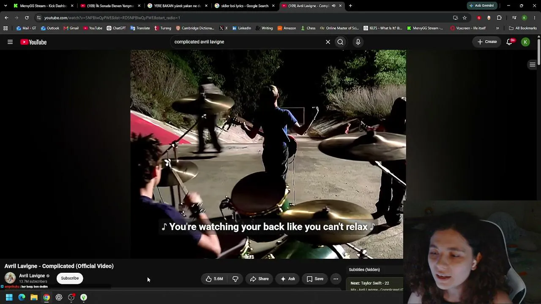Image resolution: width=541 pixels, height=304 pixels.
Task: Dislike the Complicated video
Action: [235, 279]
